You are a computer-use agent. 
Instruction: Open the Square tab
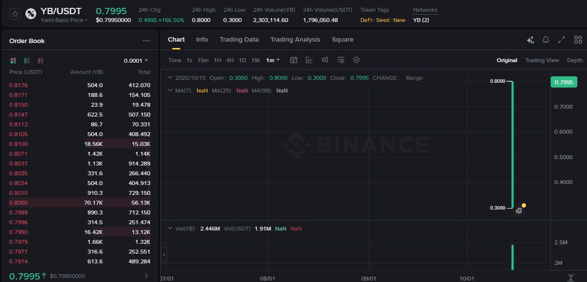(342, 40)
